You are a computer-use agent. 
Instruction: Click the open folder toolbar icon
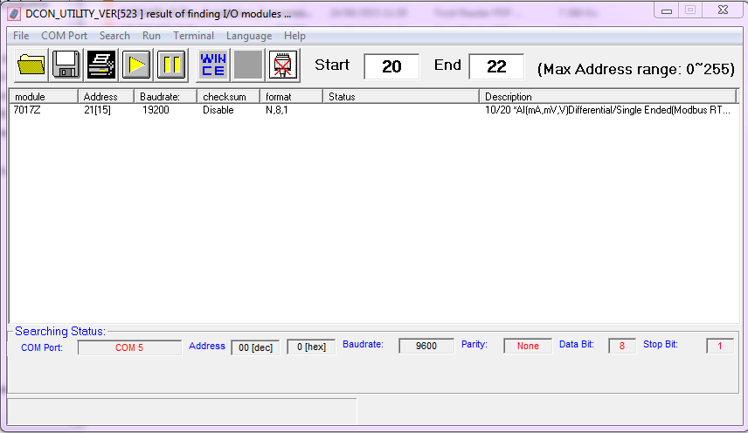tap(31, 65)
